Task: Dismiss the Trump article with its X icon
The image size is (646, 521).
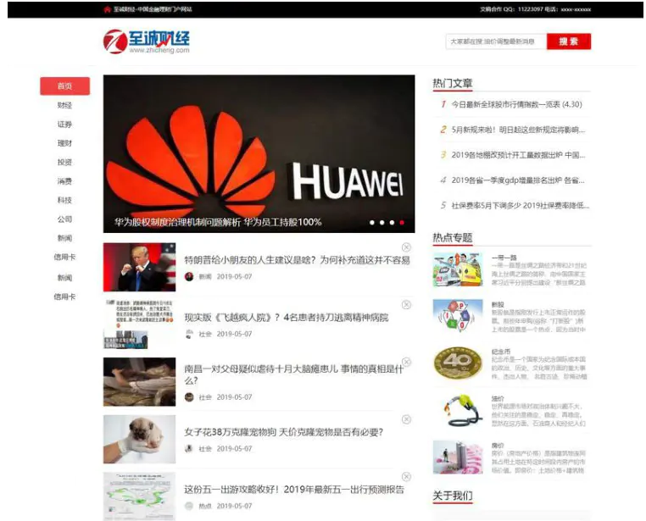Action: tap(406, 247)
